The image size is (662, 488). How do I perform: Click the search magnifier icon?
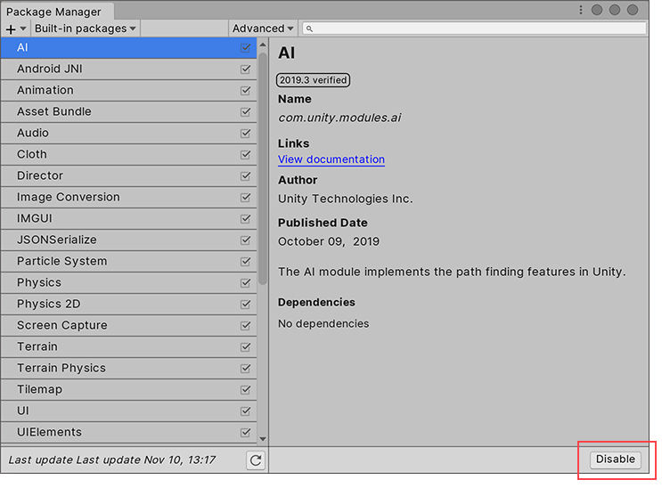(x=309, y=28)
